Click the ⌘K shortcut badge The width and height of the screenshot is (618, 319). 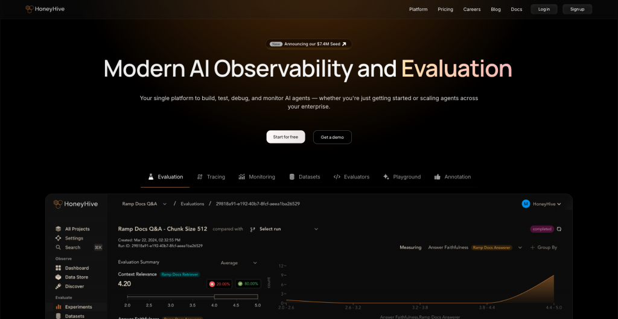98,247
